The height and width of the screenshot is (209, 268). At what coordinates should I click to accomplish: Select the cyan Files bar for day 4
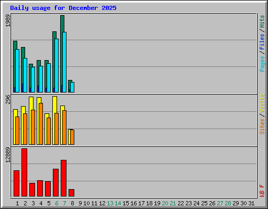pyautogui.click(x=41, y=79)
